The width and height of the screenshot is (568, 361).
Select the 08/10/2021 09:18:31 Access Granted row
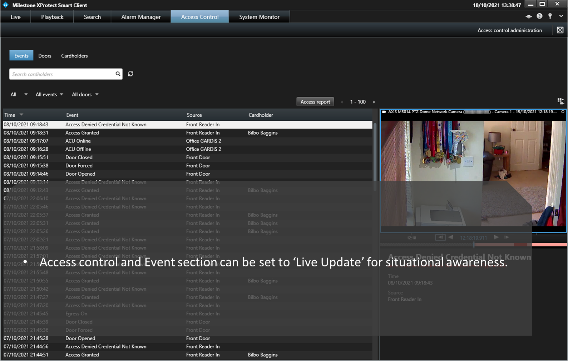pos(188,133)
